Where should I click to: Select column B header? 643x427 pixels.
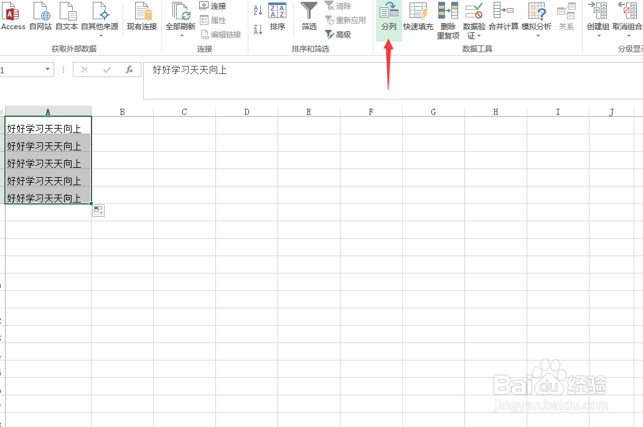click(x=122, y=111)
